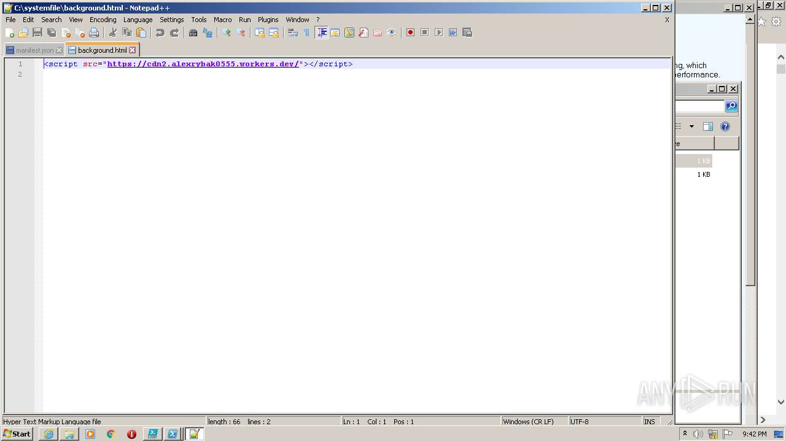Open the View menu
This screenshot has width=786, height=442.
[x=76, y=20]
